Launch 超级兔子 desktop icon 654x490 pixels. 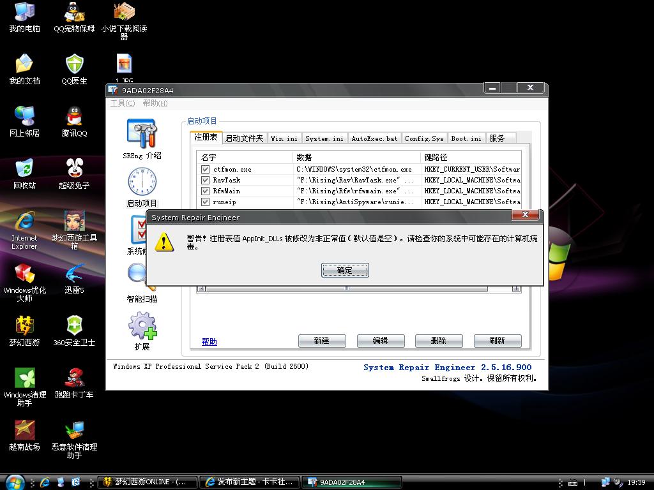[74, 174]
